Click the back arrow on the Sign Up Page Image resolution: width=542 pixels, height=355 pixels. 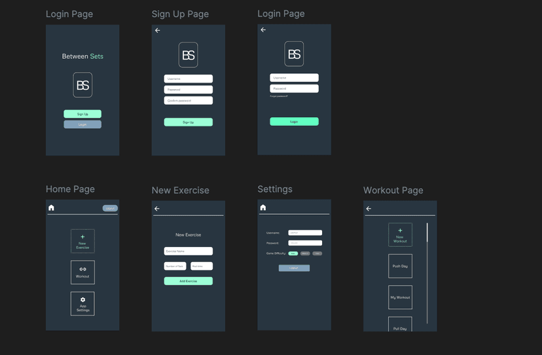tap(158, 30)
